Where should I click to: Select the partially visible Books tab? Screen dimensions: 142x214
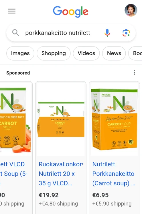point(135,53)
